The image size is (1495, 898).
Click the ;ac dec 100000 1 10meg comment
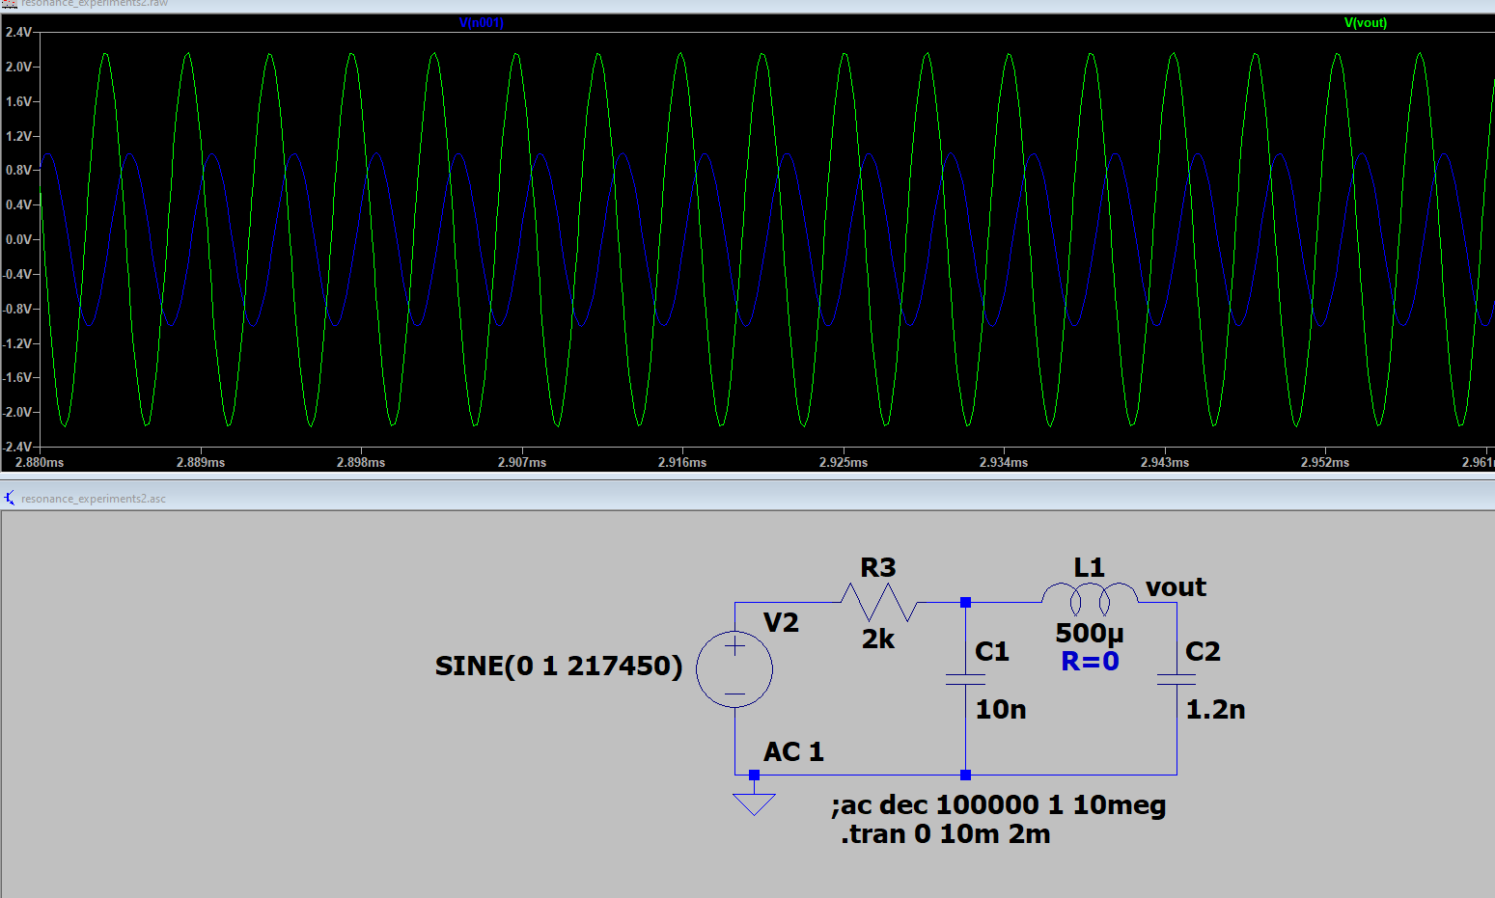pos(999,804)
